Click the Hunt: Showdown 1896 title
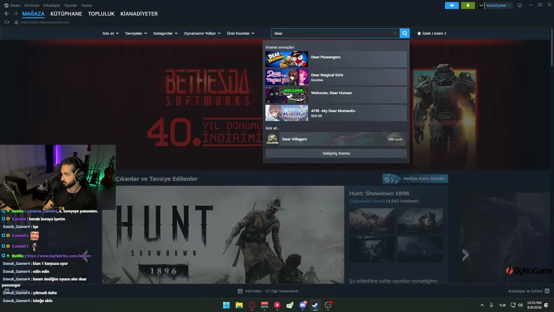The width and height of the screenshot is (554, 312). [379, 193]
